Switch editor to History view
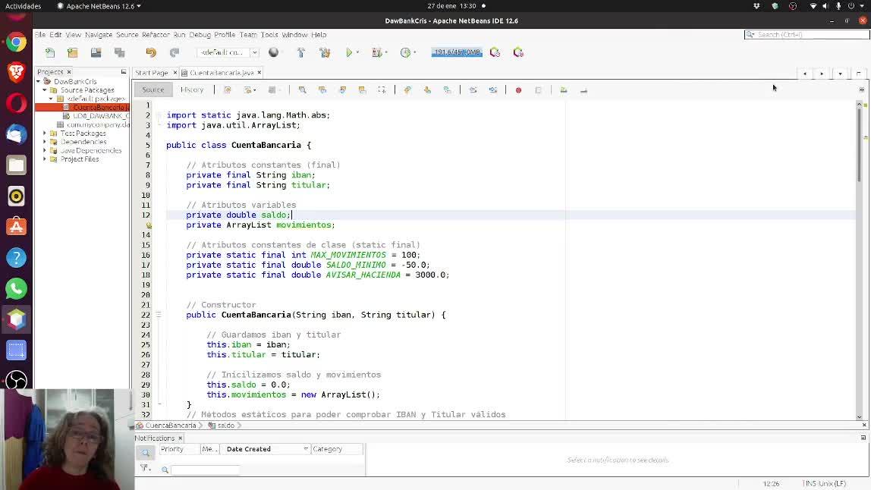The image size is (871, 490). tap(191, 90)
